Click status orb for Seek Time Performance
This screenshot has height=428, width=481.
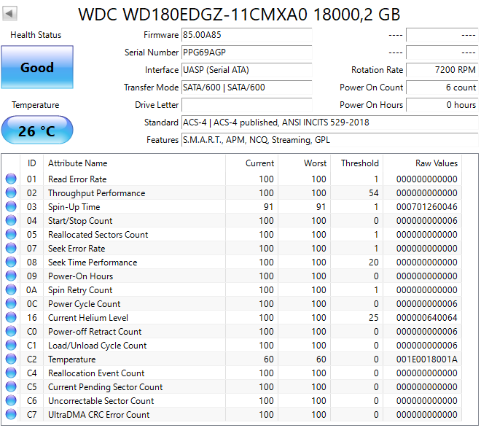(11, 262)
